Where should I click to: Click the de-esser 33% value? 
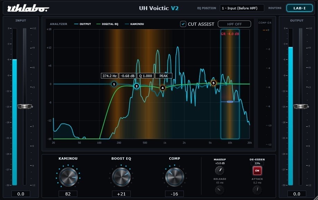coord(257,163)
